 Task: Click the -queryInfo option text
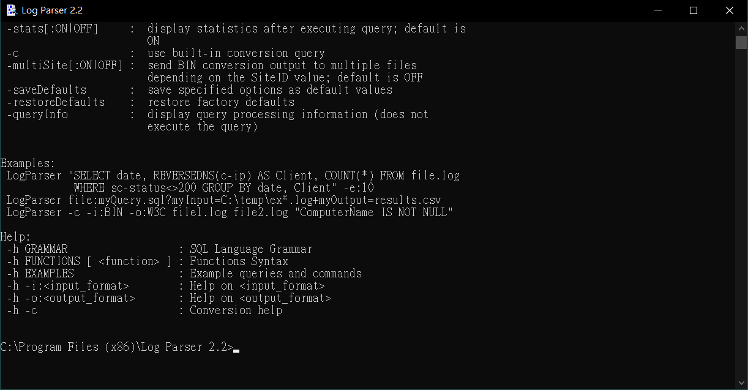tap(37, 114)
